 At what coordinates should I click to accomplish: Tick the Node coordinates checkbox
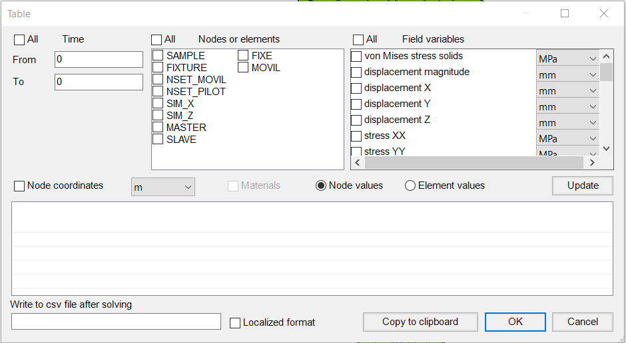pyautogui.click(x=19, y=185)
